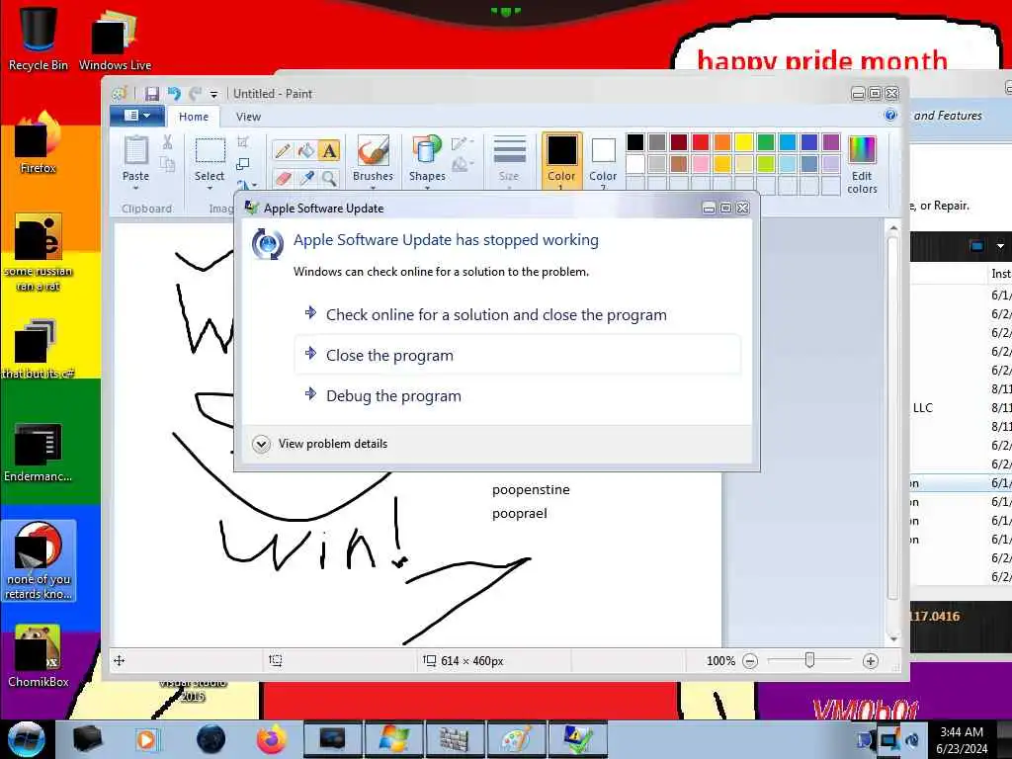Pick the green color swatch

766,142
